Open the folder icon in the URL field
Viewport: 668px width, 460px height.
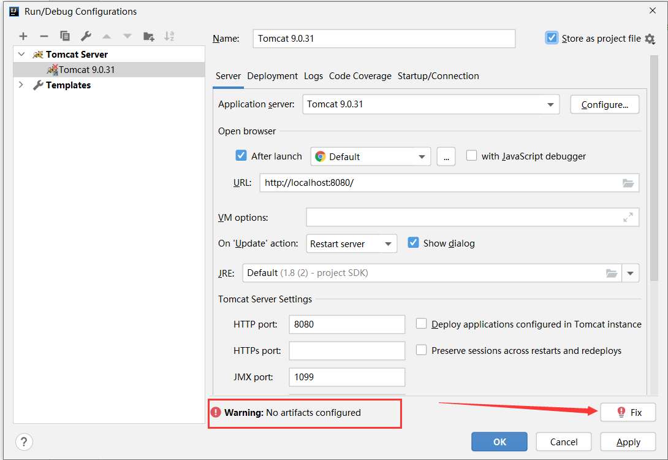pos(628,183)
